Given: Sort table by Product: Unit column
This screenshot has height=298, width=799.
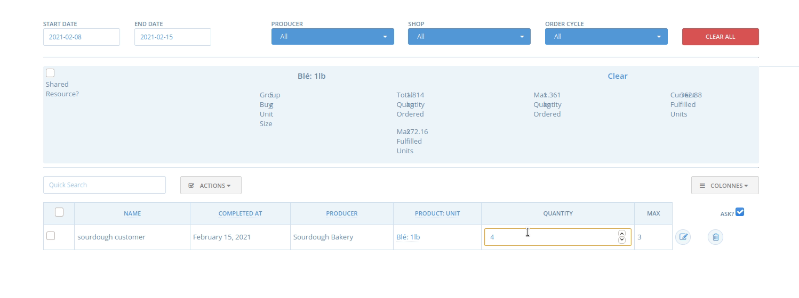Looking at the screenshot, I should [437, 213].
